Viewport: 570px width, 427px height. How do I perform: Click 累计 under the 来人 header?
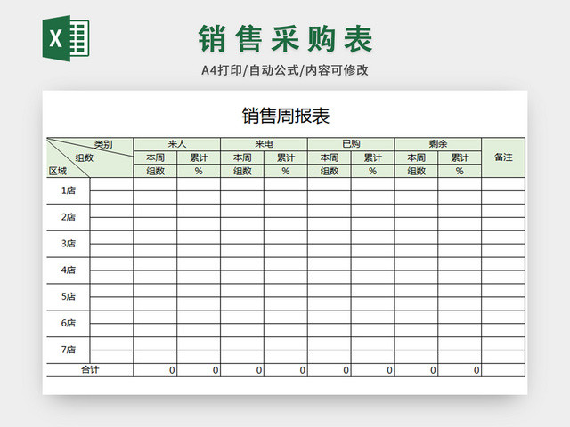click(199, 157)
